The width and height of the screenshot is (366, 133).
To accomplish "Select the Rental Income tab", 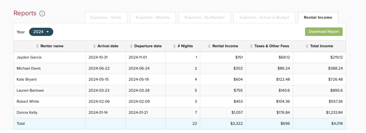I will click(318, 17).
